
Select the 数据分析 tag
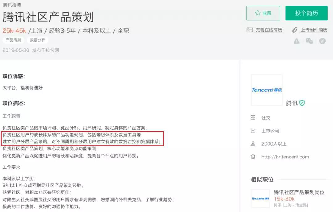(x=38, y=40)
